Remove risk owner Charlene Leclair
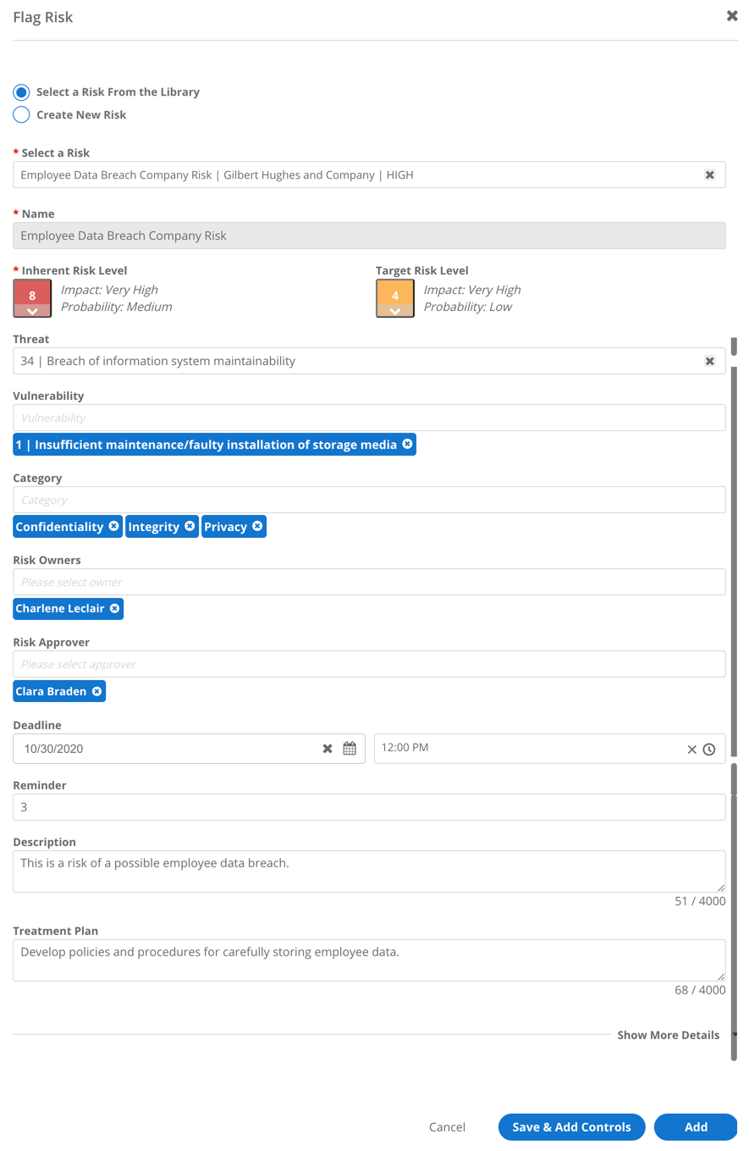 tap(115, 608)
